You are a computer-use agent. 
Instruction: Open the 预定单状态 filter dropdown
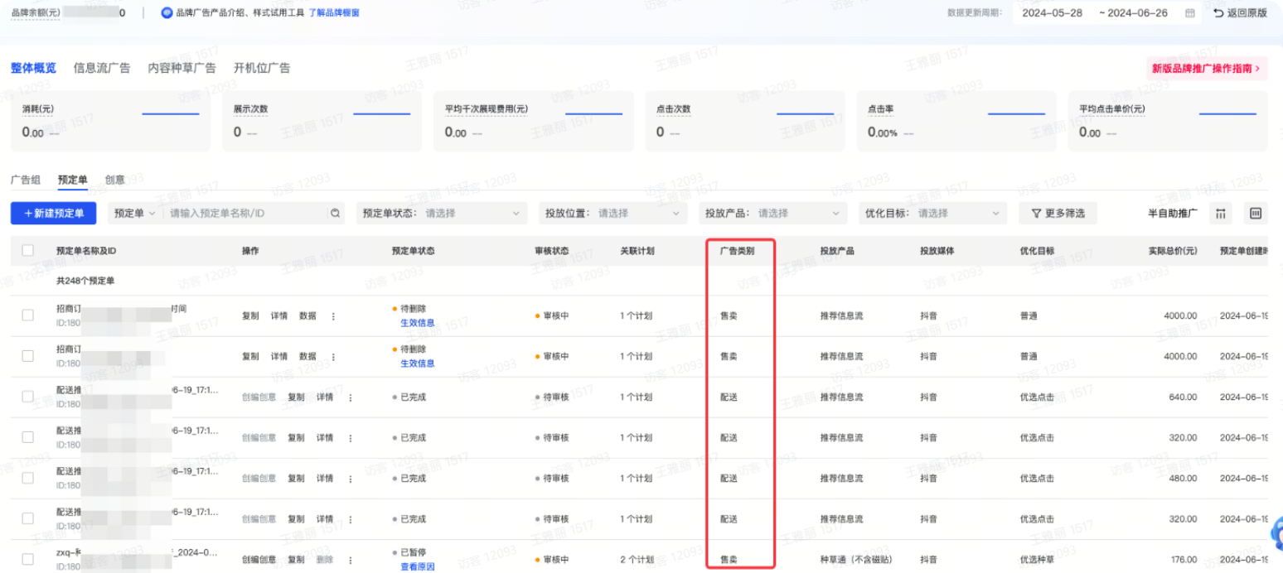click(x=442, y=213)
